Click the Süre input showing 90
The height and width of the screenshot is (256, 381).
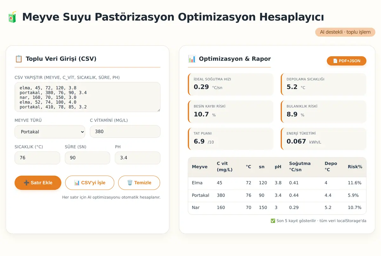(x=87, y=158)
